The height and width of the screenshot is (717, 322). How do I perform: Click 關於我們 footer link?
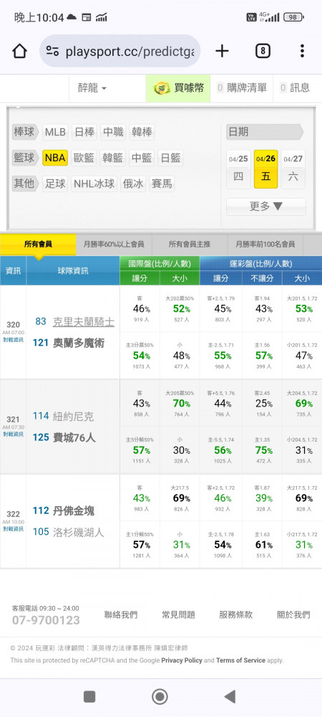click(293, 615)
